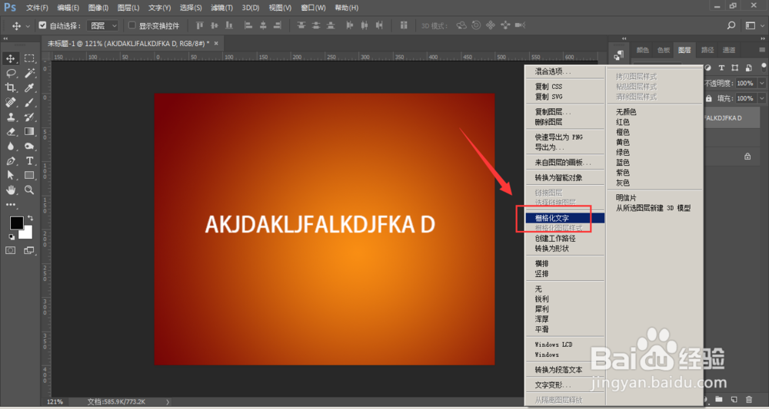Switch to the 通道 panel tab

point(729,49)
